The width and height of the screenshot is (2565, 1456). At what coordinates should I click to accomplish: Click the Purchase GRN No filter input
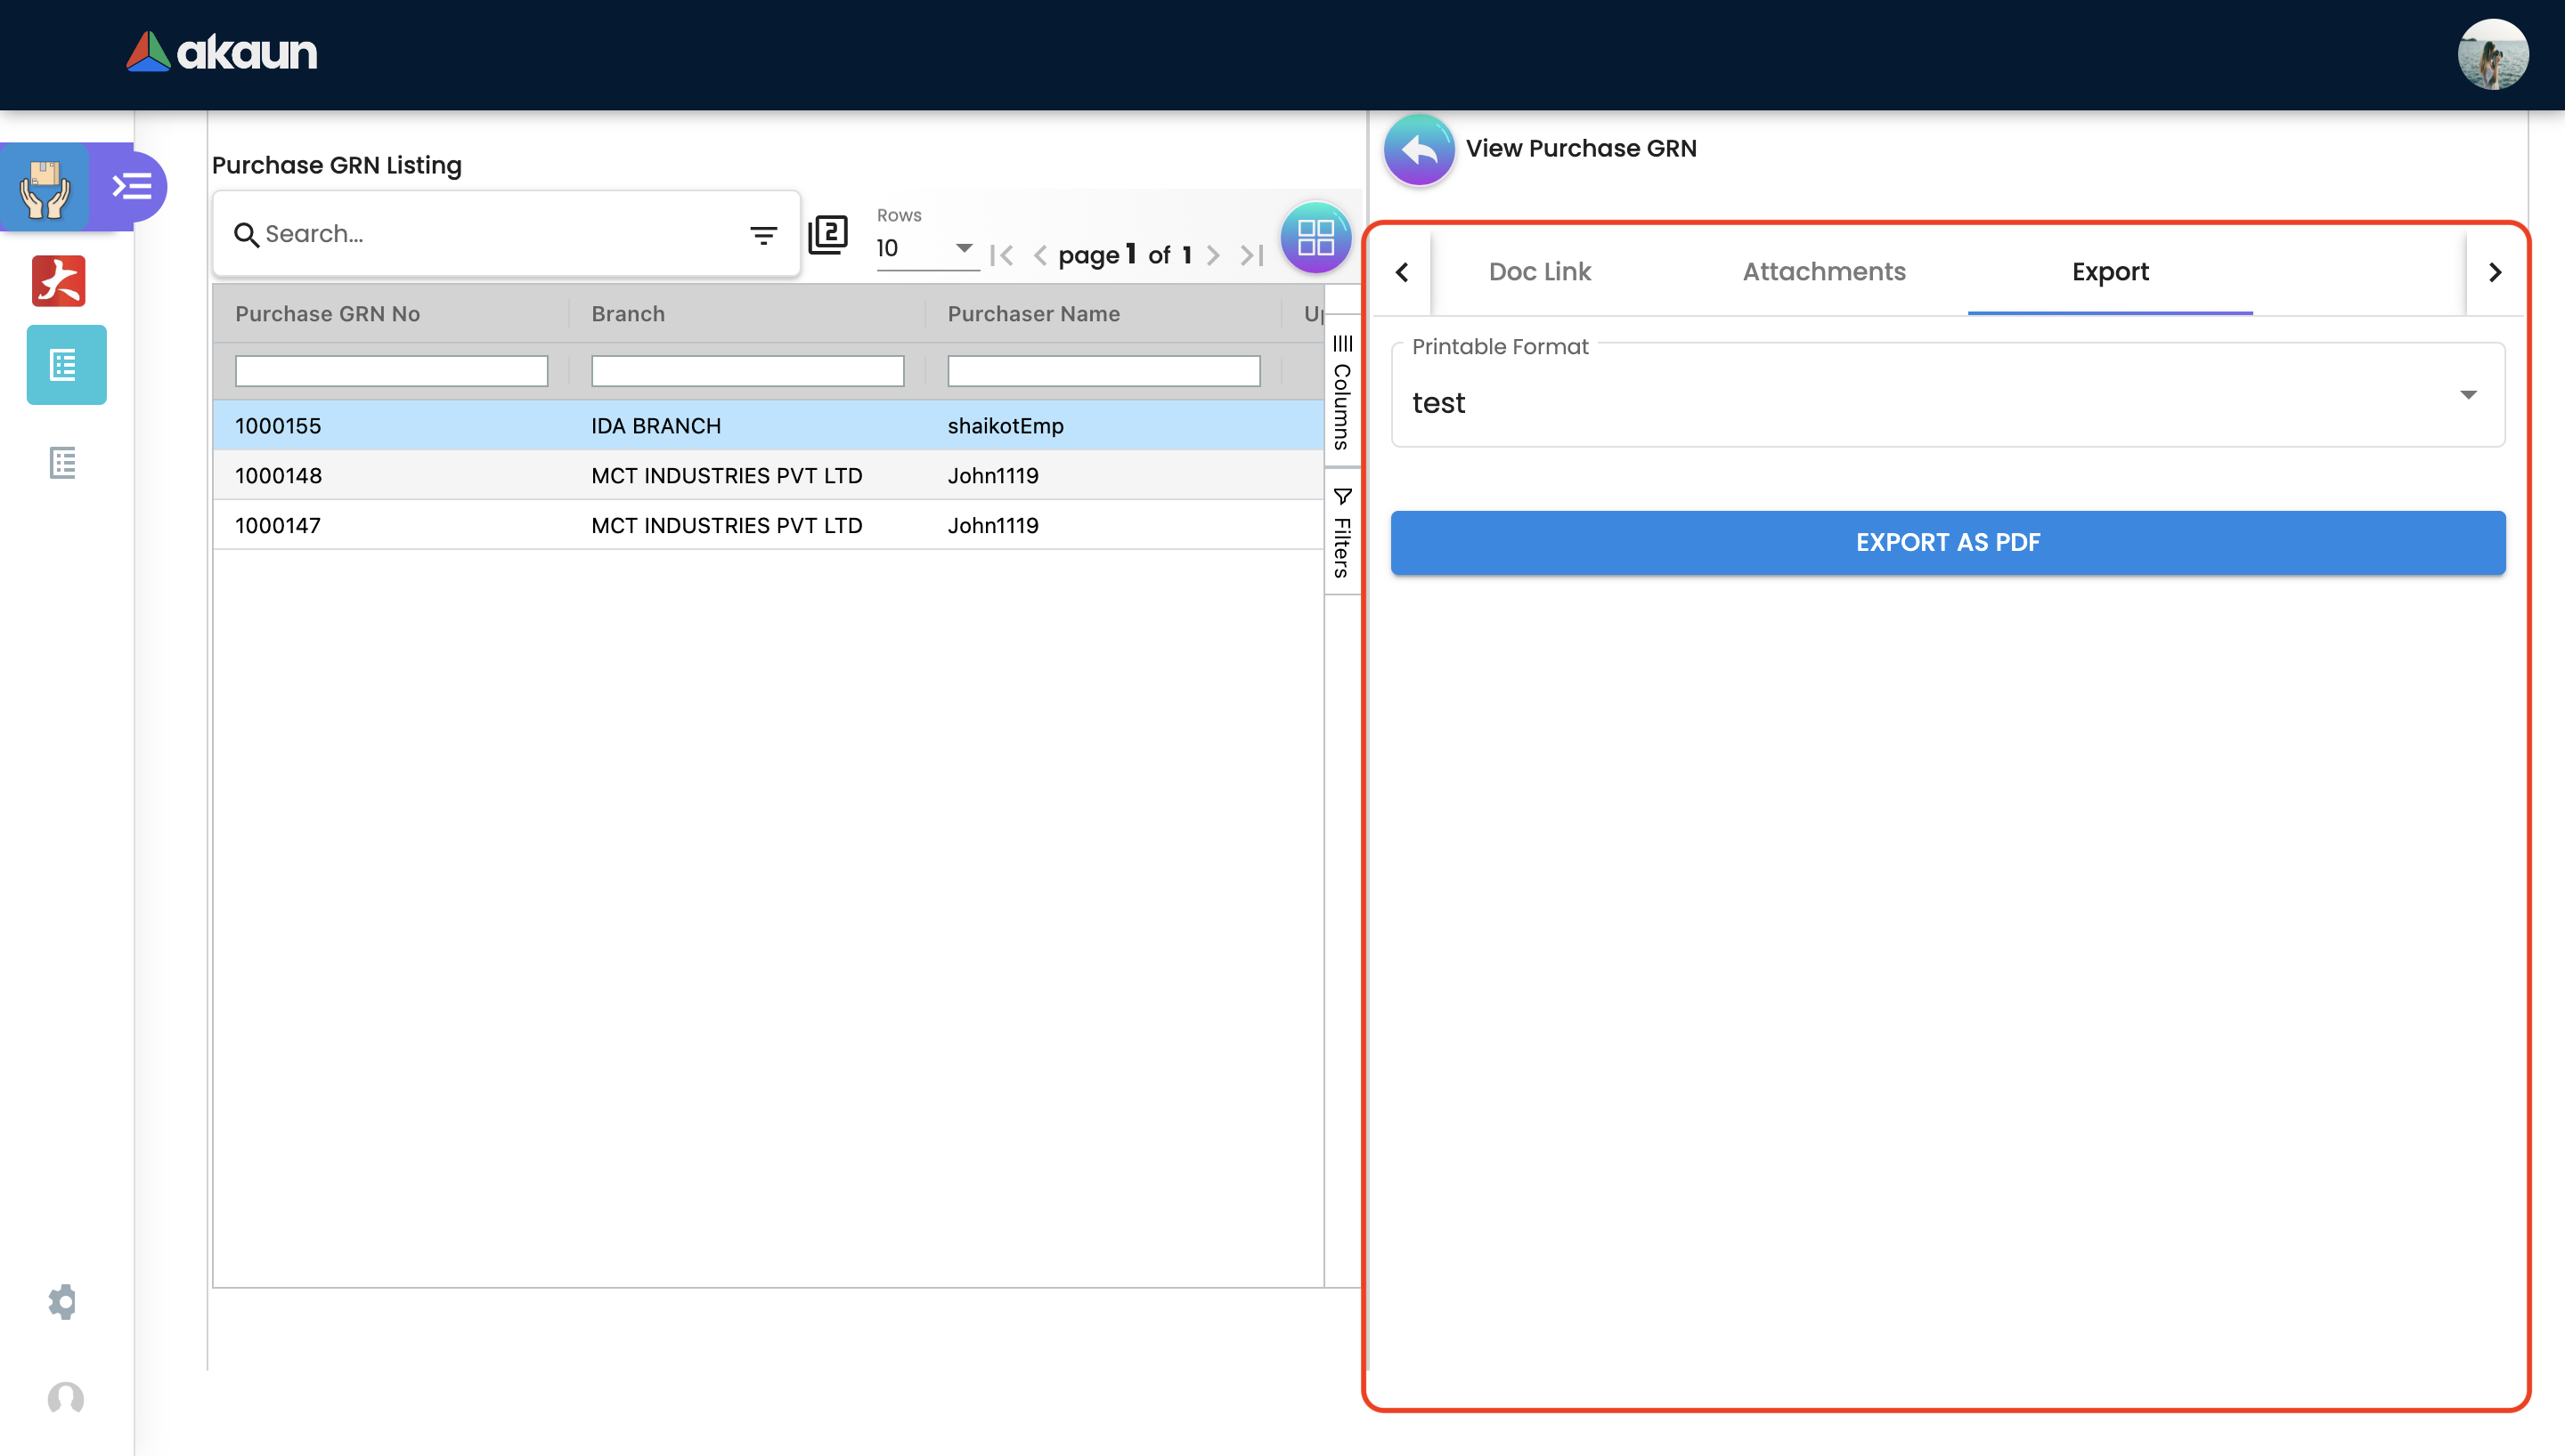click(x=391, y=371)
